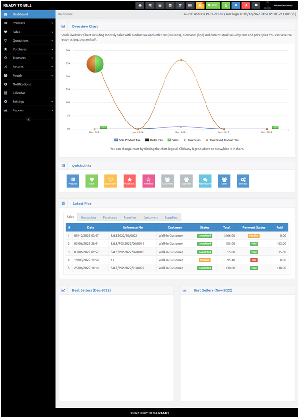Screen dimensions: 299x418
Task: Expand the People sidebar menu
Action: 28,76
